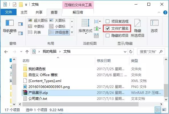Expand the layout gallery more arrow
The height and width of the screenshot is (114, 169).
72,32
